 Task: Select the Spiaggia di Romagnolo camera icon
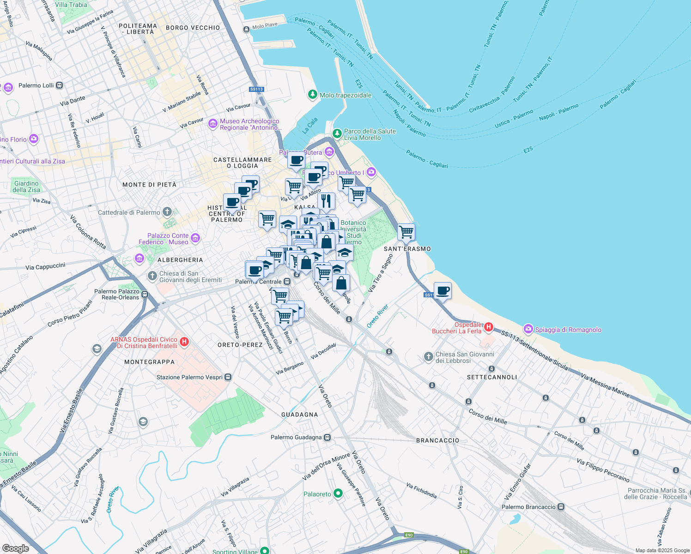528,329
